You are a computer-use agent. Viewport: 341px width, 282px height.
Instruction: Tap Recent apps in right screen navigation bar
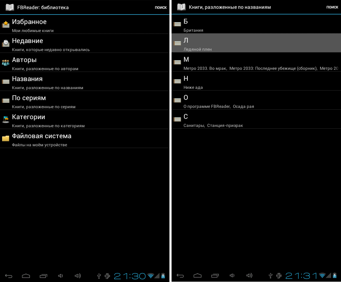pyautogui.click(x=215, y=276)
